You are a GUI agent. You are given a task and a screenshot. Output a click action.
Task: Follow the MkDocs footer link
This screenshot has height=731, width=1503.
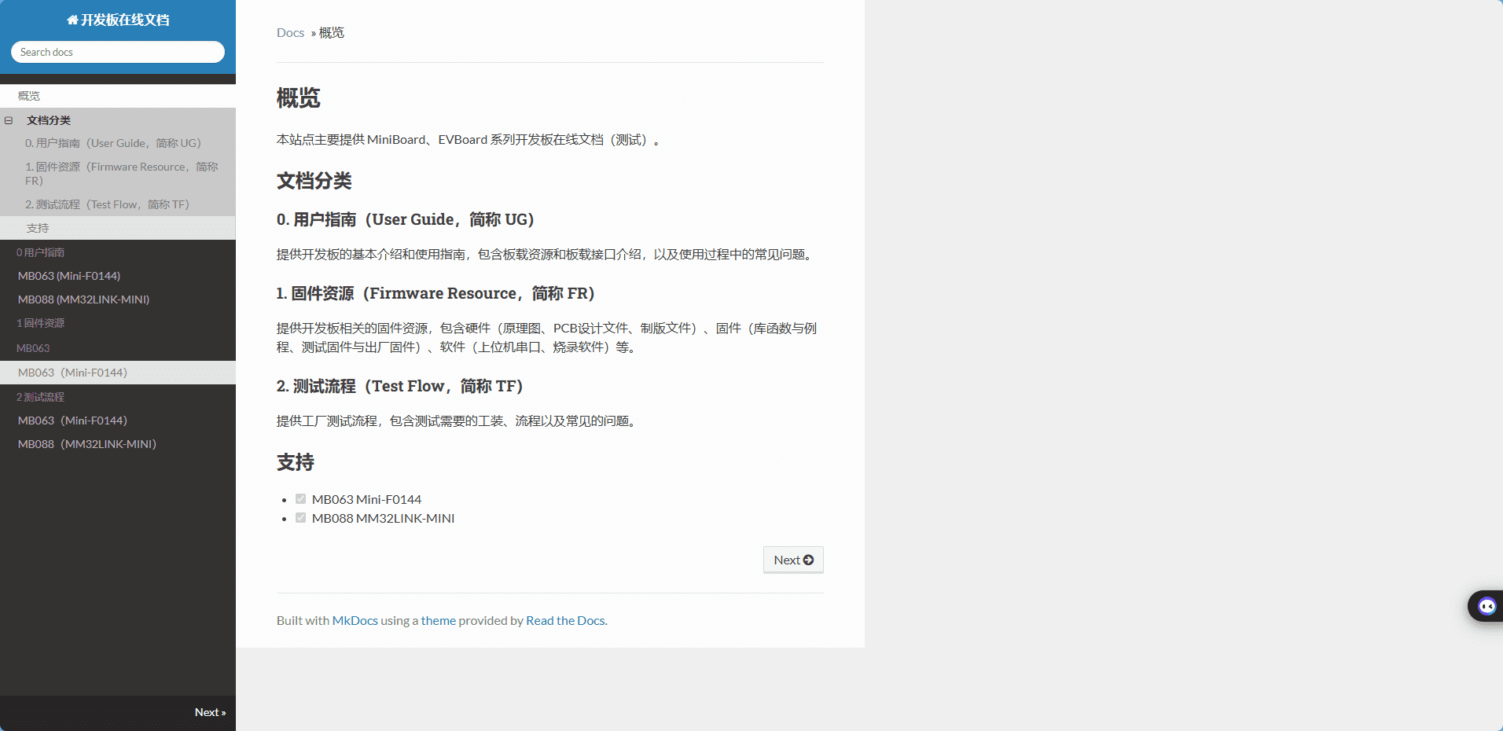(x=355, y=620)
